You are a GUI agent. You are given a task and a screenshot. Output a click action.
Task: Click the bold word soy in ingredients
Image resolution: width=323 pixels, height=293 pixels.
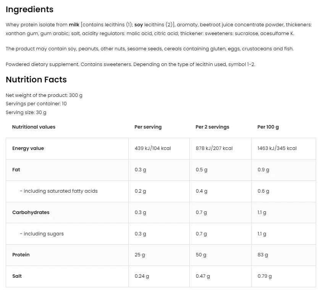[x=139, y=25]
